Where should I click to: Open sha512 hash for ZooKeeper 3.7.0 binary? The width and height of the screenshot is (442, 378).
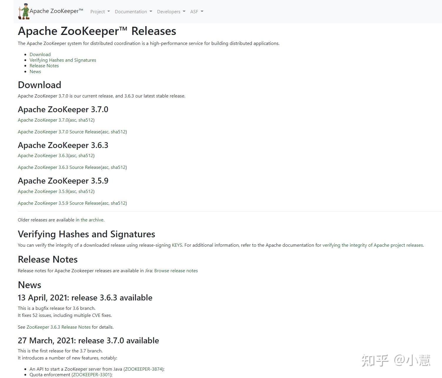coord(86,120)
